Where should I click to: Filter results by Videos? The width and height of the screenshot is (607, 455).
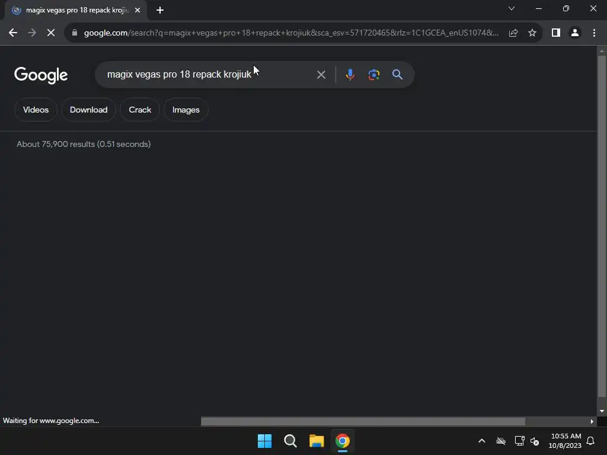(x=36, y=110)
